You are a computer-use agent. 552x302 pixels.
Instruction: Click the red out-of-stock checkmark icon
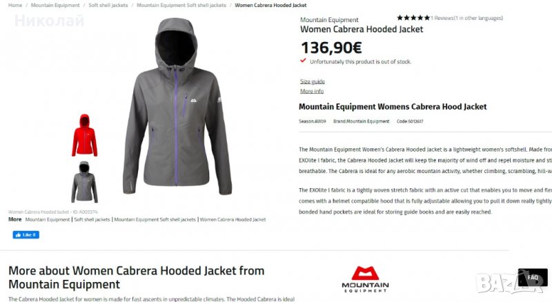coord(303,61)
